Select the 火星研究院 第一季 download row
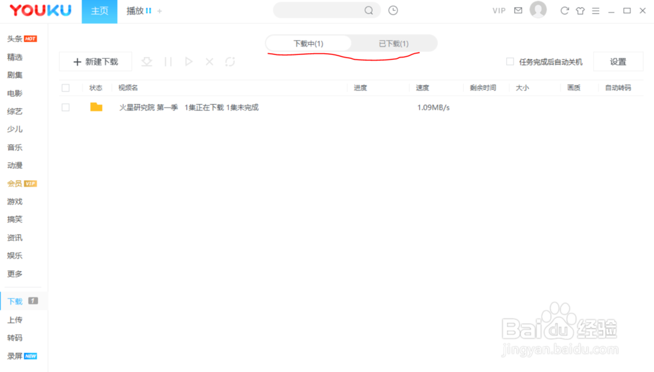 (351, 107)
